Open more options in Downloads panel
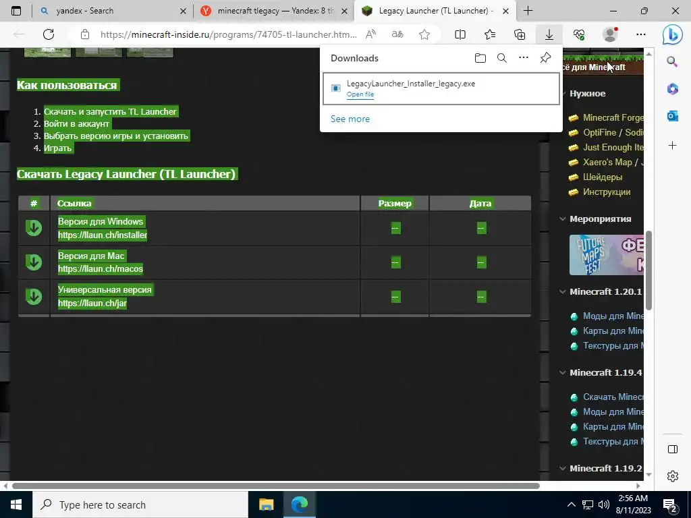691x518 pixels. (x=524, y=58)
